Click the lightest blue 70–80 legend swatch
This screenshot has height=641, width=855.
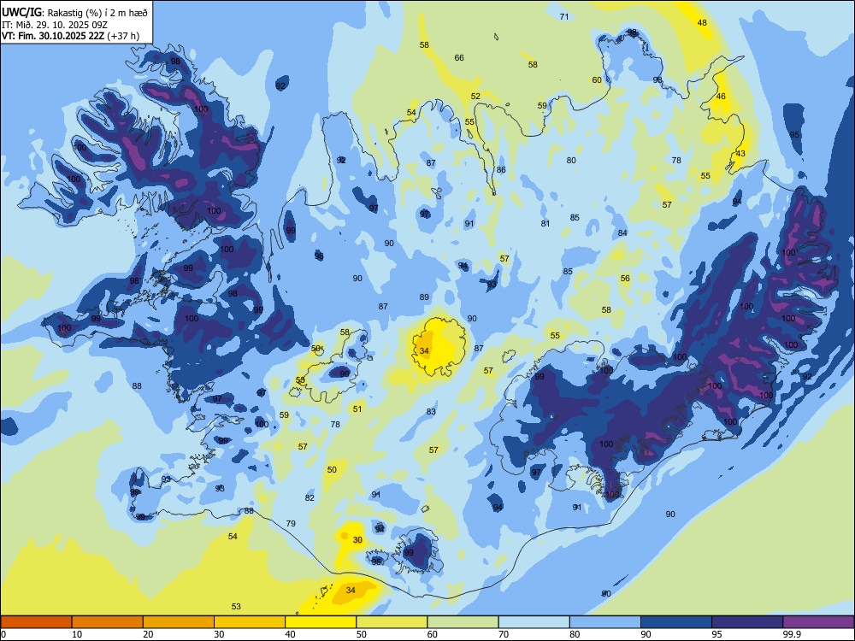point(534,622)
